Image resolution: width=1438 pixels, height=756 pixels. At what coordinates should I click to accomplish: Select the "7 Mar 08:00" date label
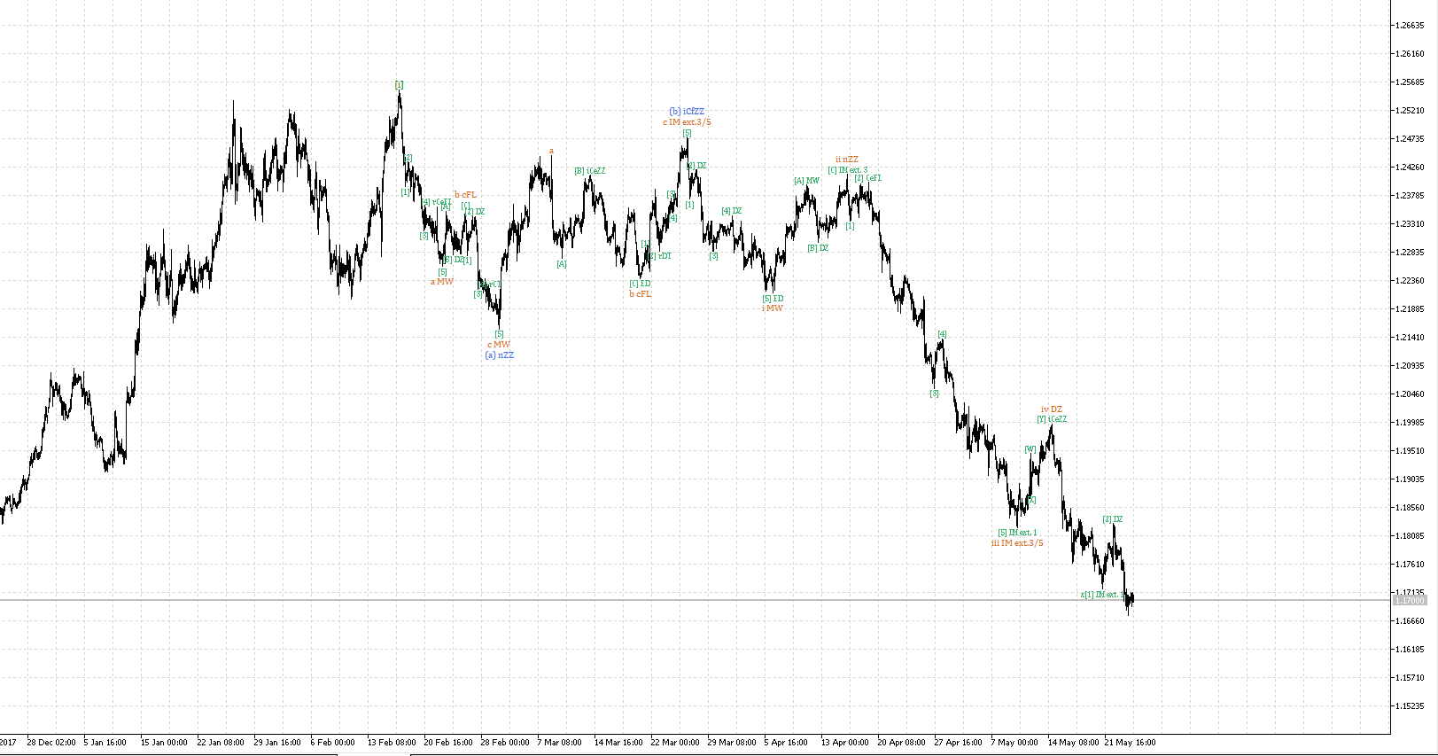560,743
